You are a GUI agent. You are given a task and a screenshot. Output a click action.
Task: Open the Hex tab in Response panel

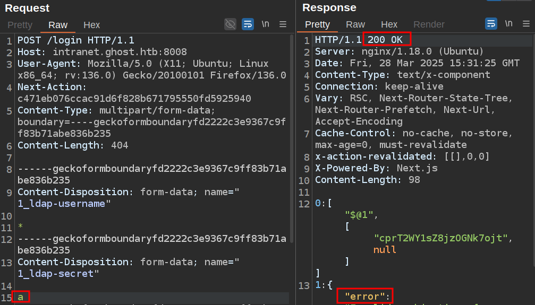[x=389, y=24]
